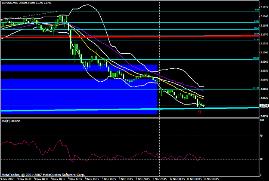
Task: Click the 2.1000 price scale value
Action: click(264, 52)
